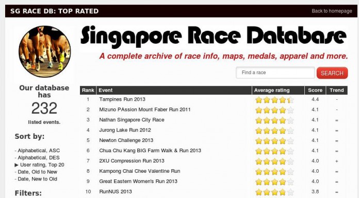Click the stars for Mizuno PAssion Mount Faber Run
This screenshot has height=198, width=359.
point(274,110)
